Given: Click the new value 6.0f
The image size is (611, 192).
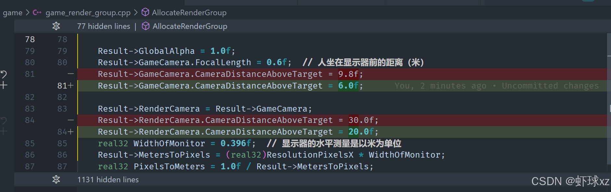Looking at the screenshot, I should click(x=348, y=86).
